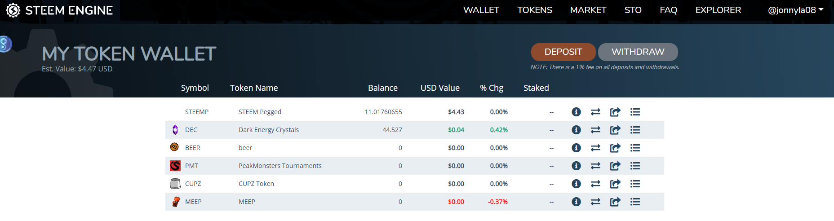Click the 0.42% DEC change value
Image resolution: width=834 pixels, height=221 pixels.
pos(499,130)
